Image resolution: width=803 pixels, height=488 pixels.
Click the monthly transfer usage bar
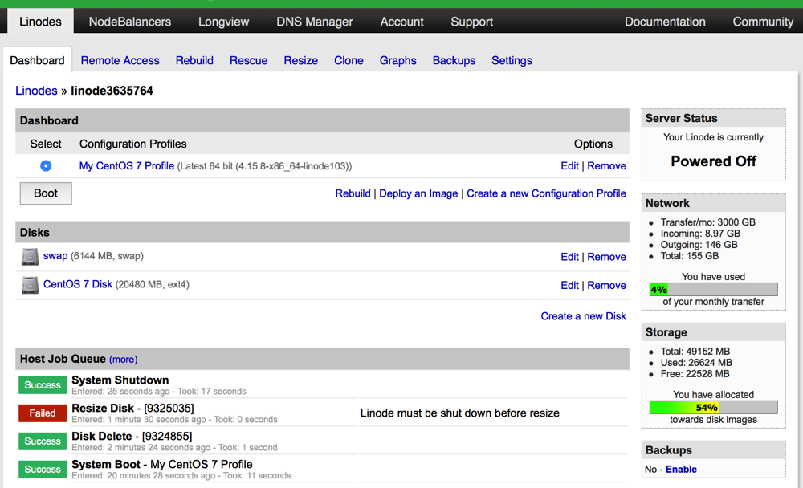click(713, 289)
